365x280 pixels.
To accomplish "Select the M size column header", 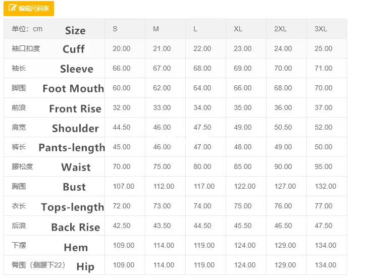I will [x=156, y=29].
